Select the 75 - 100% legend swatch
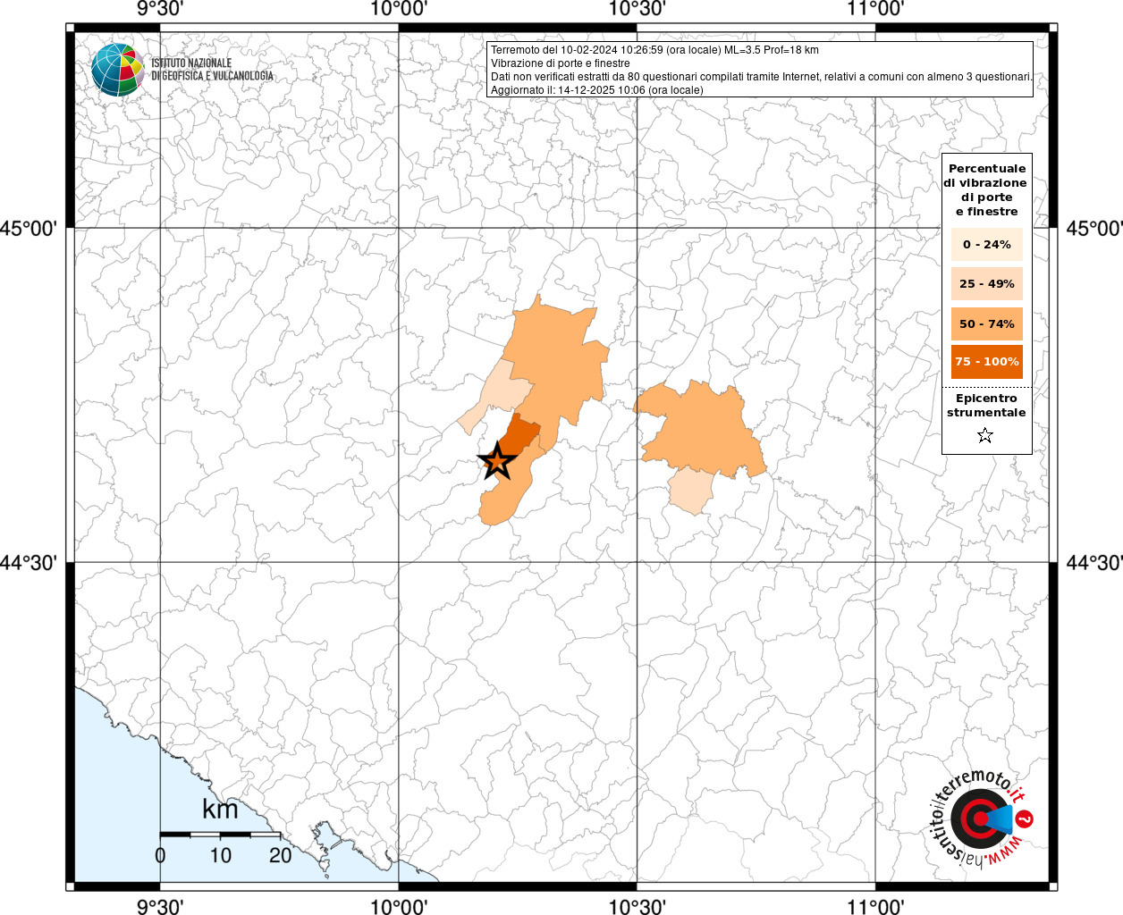 pos(987,362)
